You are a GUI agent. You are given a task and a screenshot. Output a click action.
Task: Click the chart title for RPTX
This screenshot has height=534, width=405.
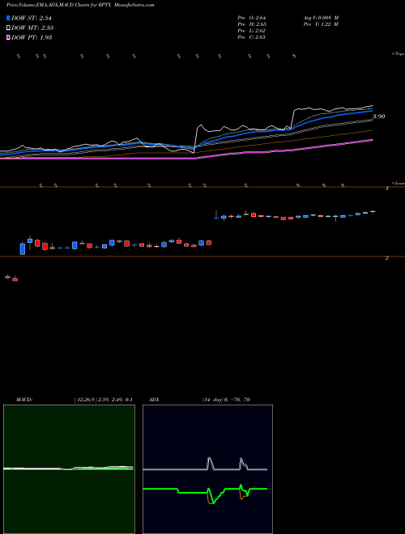pos(80,6)
